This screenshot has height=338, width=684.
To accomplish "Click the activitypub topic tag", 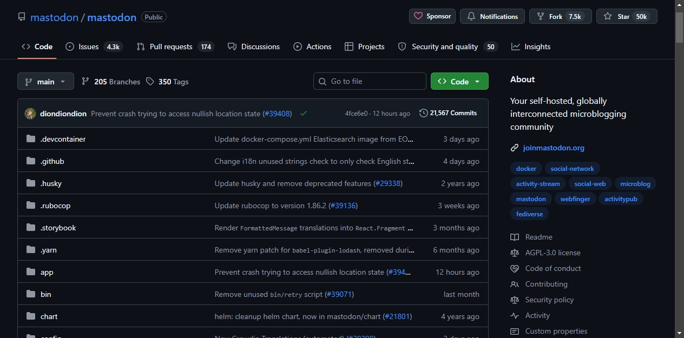I will click(x=621, y=199).
